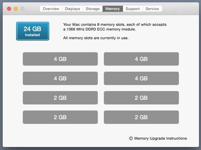This screenshot has width=201, height=150.
Task: Pick the 2 GB slot in bottom row, right column
Action: pyautogui.click(x=141, y=117)
